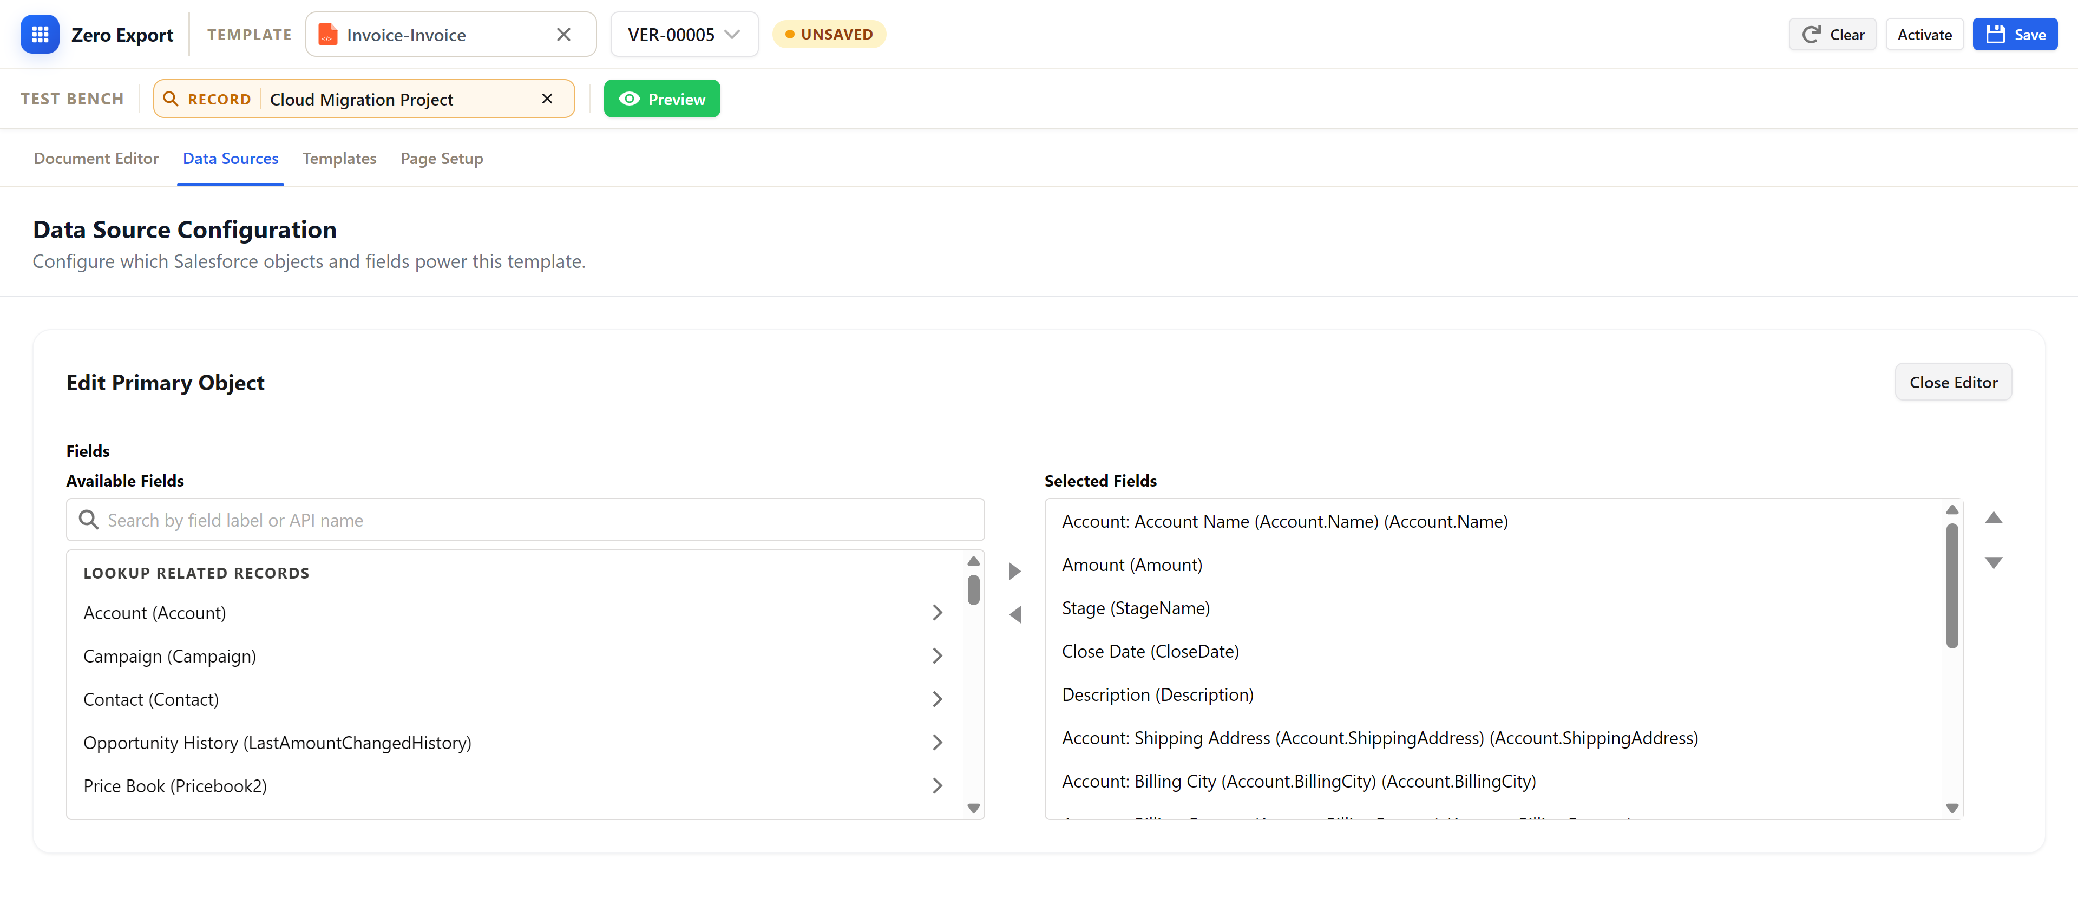The image size is (2078, 905).
Task: Select Stage (StageName) selected field
Action: [x=1494, y=608]
